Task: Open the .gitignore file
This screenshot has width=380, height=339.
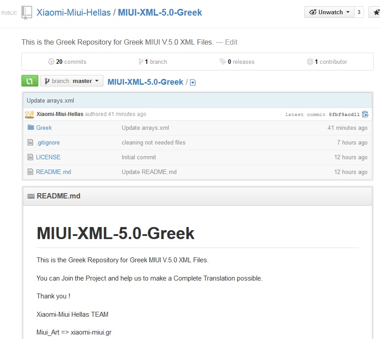Action: [48, 142]
